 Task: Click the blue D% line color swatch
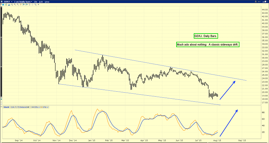33,107
